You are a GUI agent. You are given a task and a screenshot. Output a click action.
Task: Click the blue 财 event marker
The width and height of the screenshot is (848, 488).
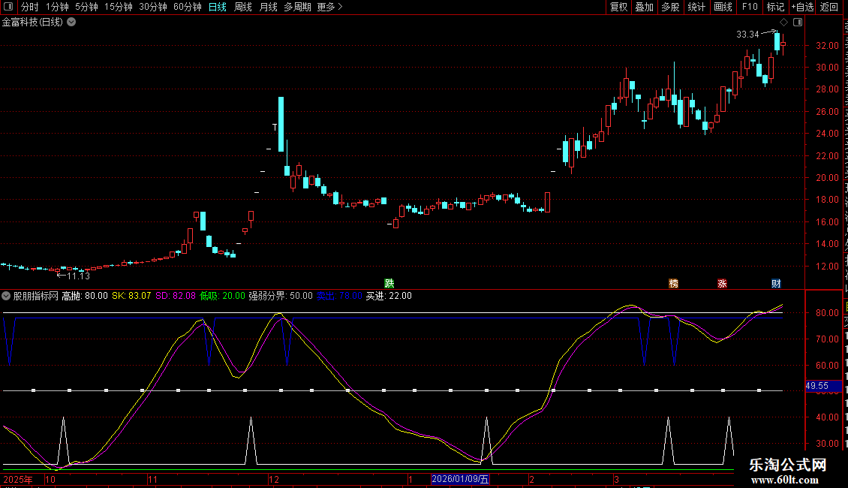pyautogui.click(x=776, y=284)
